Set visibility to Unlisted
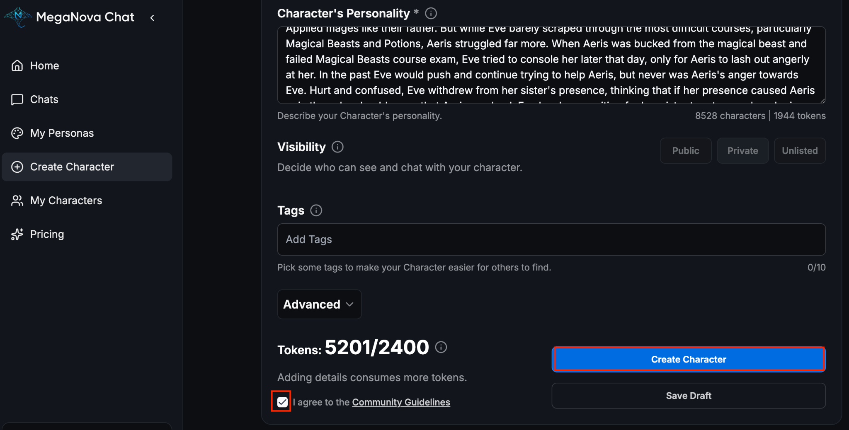849x430 pixels. pos(799,151)
